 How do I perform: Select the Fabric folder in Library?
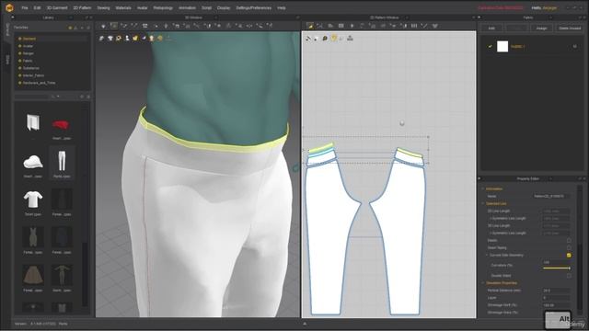(28, 61)
